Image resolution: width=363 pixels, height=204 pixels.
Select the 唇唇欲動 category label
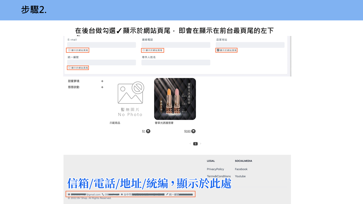click(74, 87)
